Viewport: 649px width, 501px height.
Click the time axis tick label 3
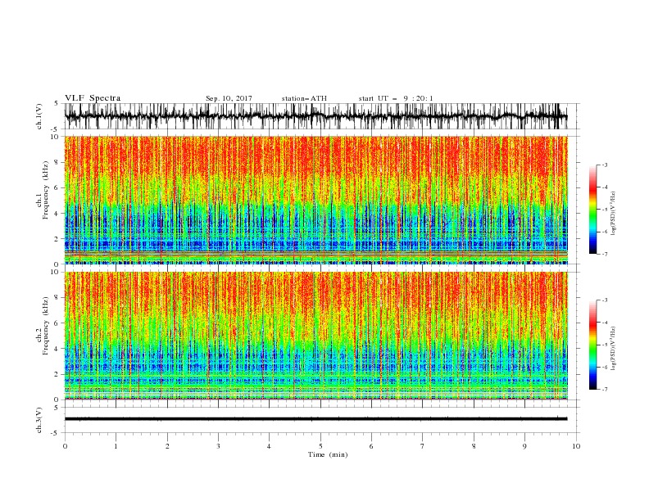click(218, 446)
